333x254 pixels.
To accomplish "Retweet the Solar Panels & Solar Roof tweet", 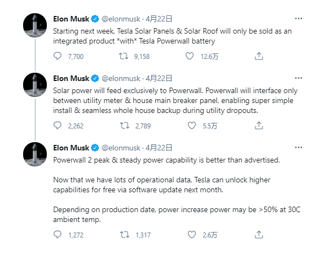I will click(x=125, y=56).
